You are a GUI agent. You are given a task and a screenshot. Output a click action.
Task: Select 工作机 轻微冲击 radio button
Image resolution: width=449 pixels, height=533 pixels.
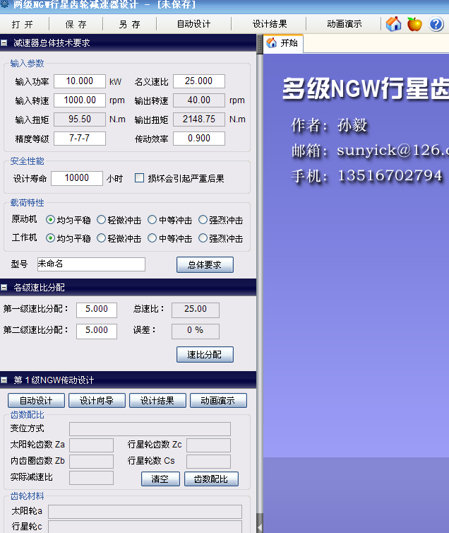101,238
